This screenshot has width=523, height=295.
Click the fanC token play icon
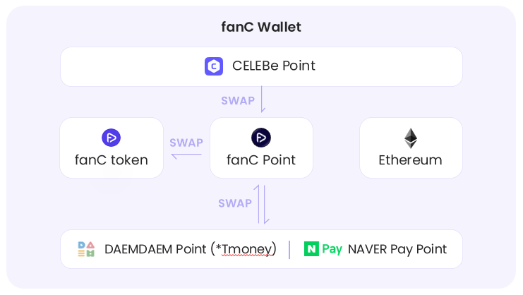click(x=111, y=138)
